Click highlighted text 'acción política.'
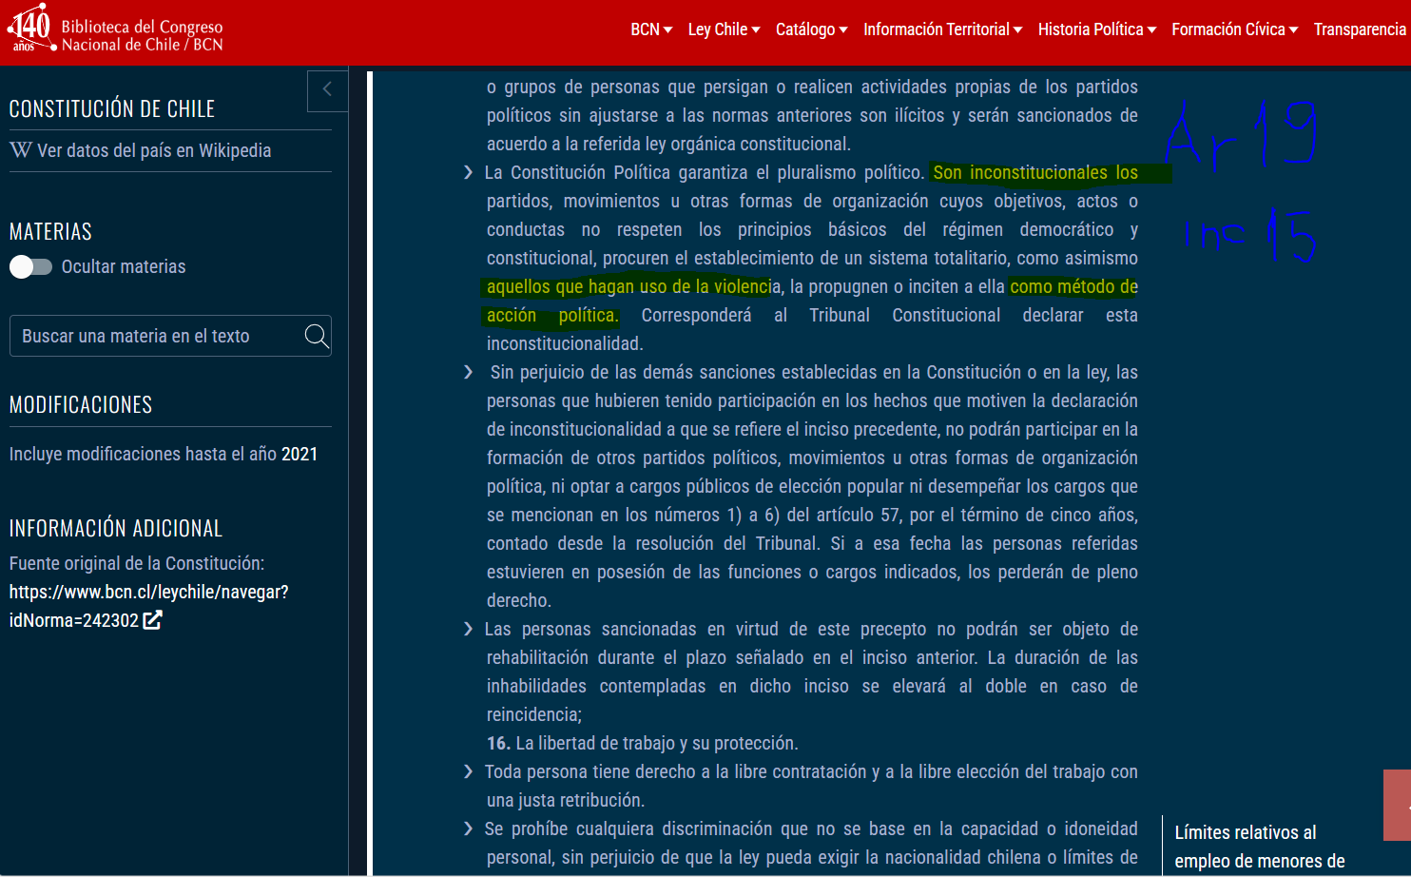1411x877 pixels. [x=552, y=315]
